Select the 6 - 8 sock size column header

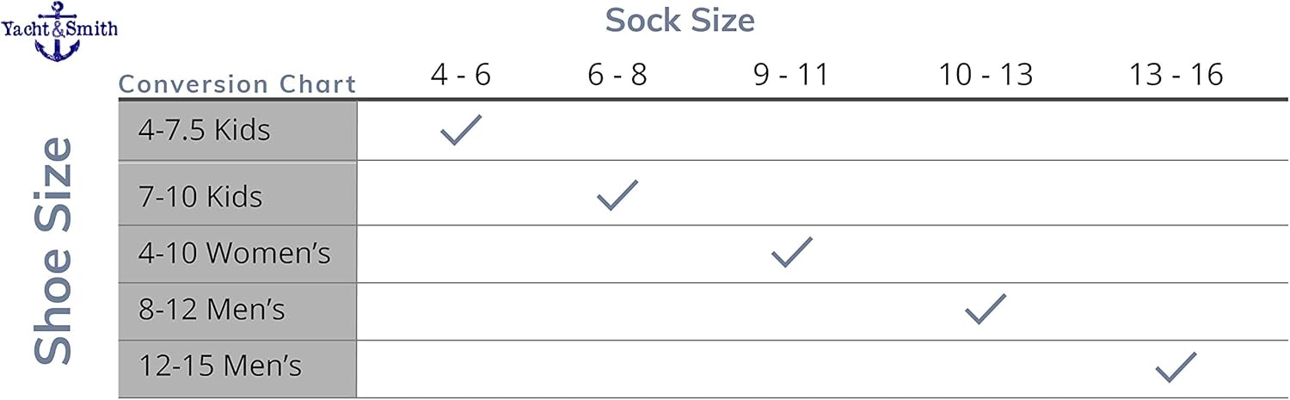coord(617,75)
